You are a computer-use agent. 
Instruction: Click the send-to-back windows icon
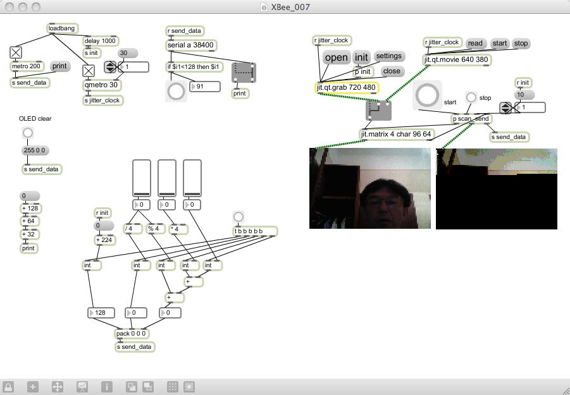point(131,387)
